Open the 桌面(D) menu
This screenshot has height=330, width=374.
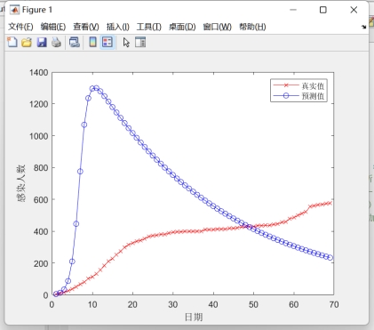click(182, 27)
